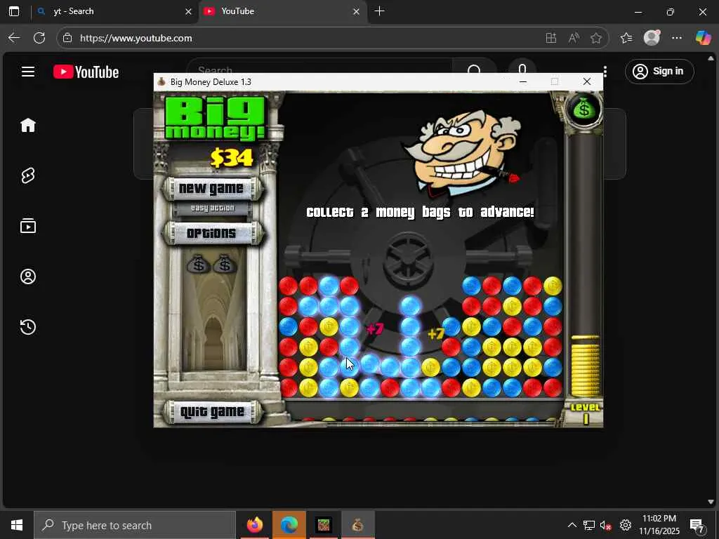Click the Edge split screen icon
The image size is (719, 539).
tap(551, 38)
